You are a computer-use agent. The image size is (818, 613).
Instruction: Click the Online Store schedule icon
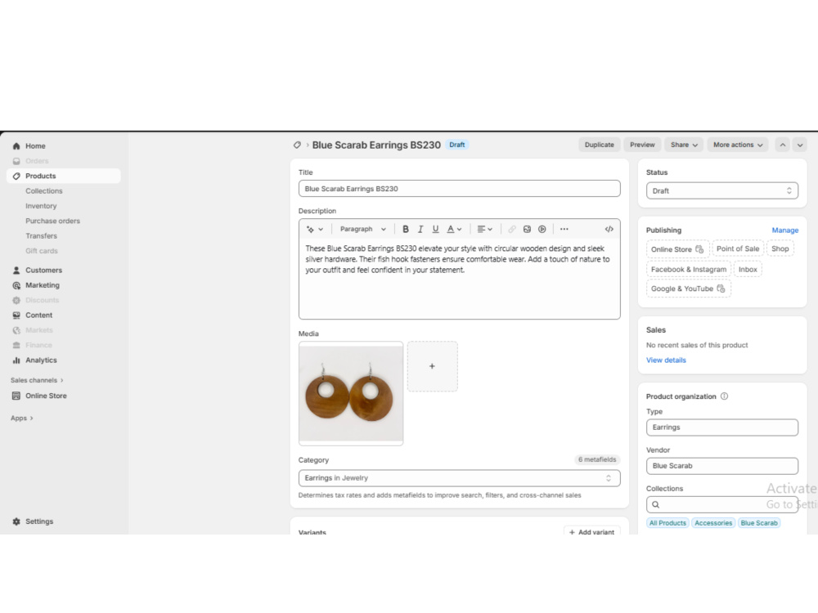coord(699,249)
